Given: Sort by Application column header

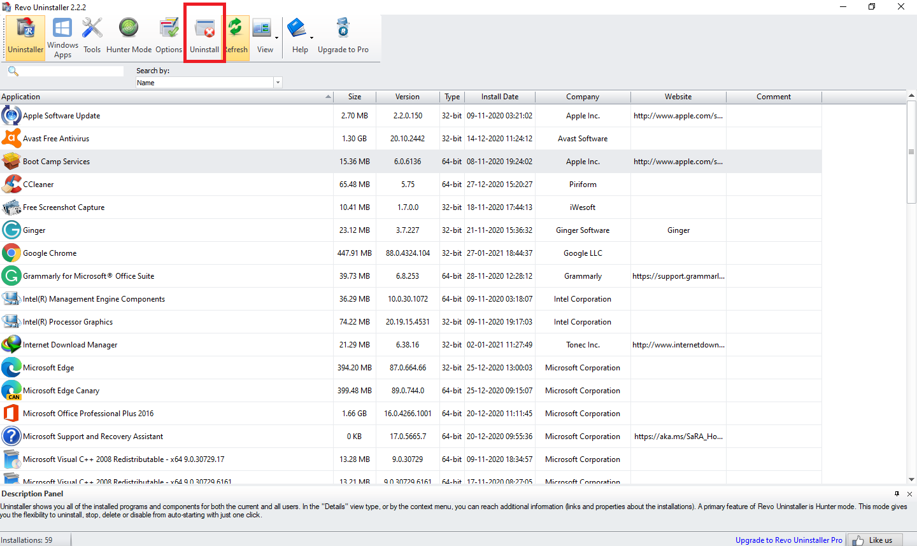Looking at the screenshot, I should coord(167,97).
